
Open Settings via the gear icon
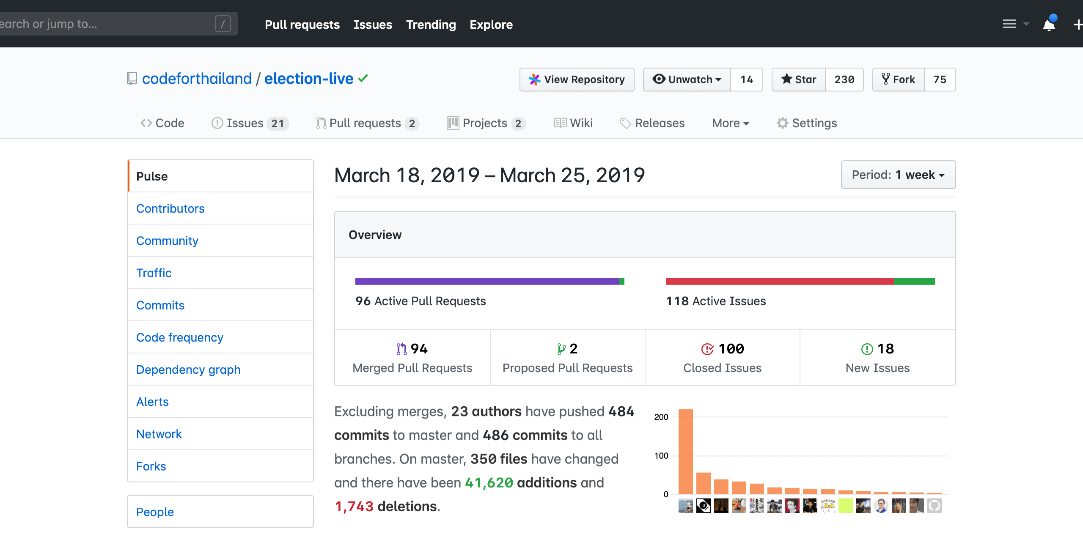782,123
